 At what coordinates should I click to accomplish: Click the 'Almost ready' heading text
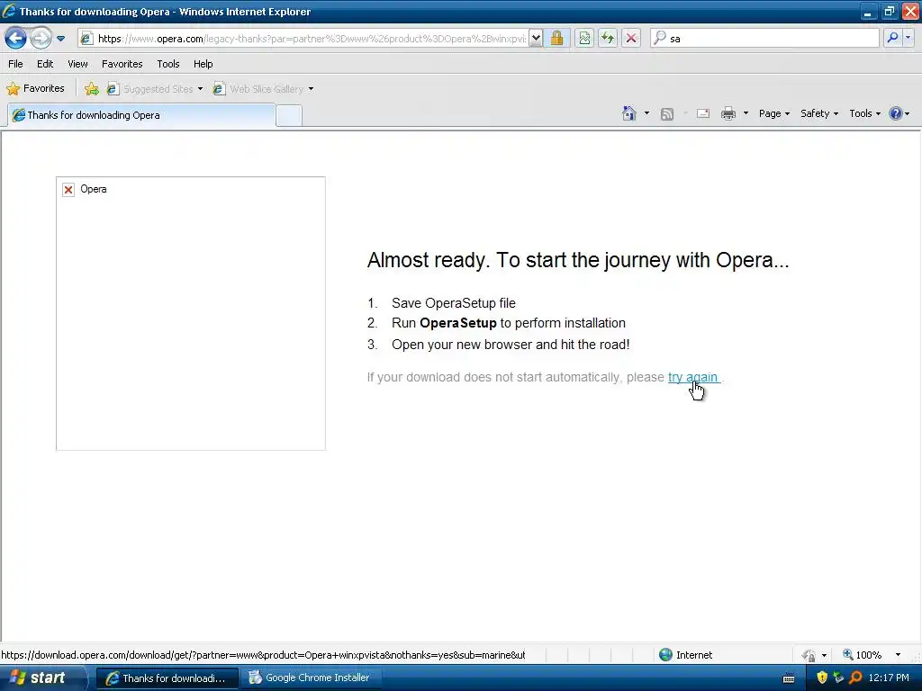pyautogui.click(x=578, y=260)
